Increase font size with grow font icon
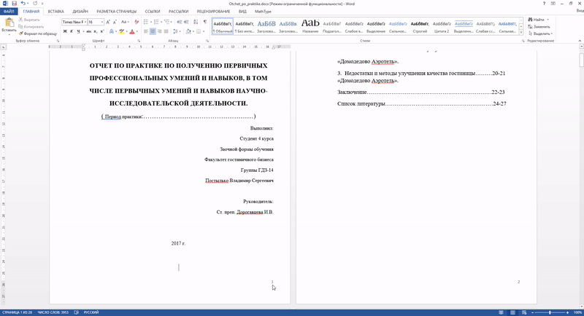 108,22
